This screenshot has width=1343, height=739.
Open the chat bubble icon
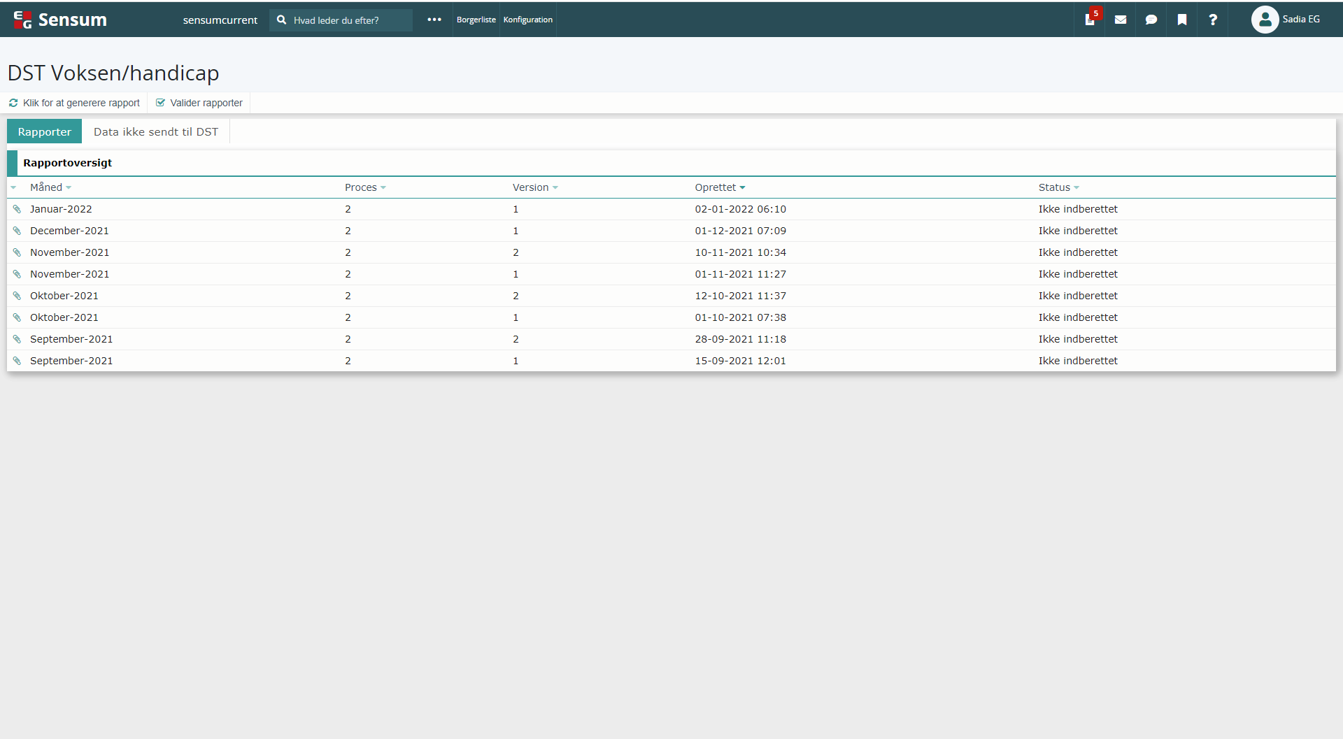[x=1151, y=20]
